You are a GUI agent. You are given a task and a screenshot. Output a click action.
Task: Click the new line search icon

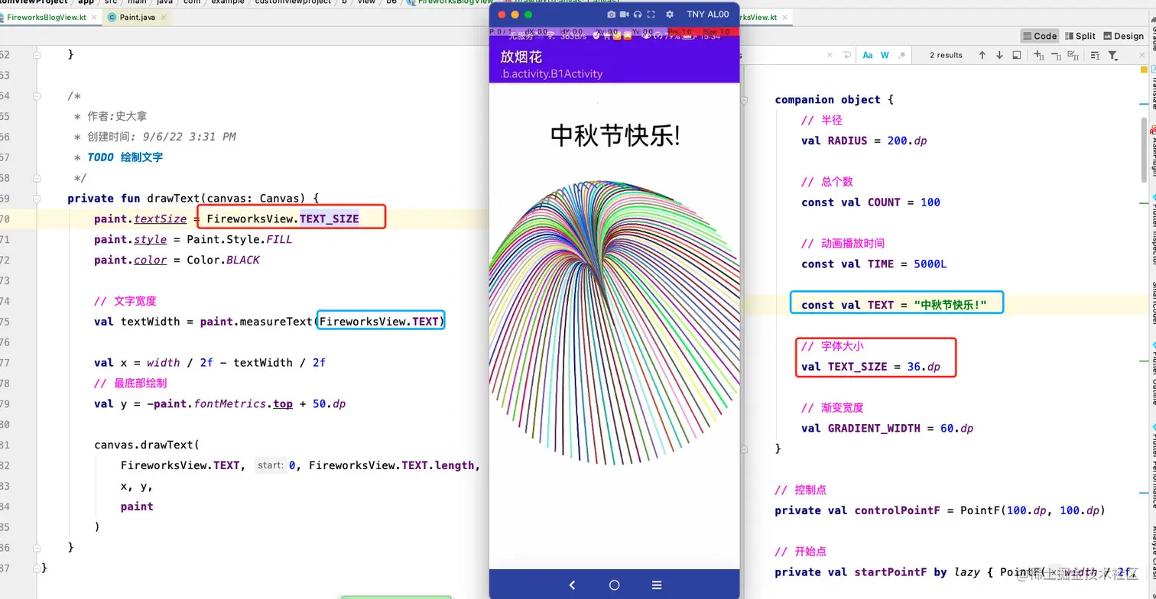(x=846, y=55)
